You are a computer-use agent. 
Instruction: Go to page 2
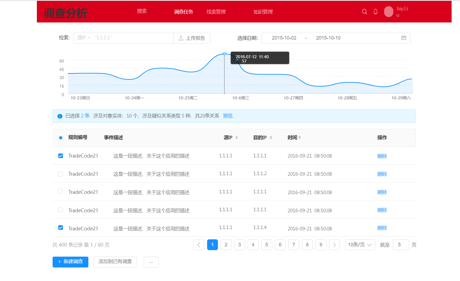(226, 245)
